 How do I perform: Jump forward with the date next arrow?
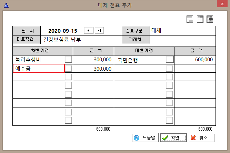point(99,30)
